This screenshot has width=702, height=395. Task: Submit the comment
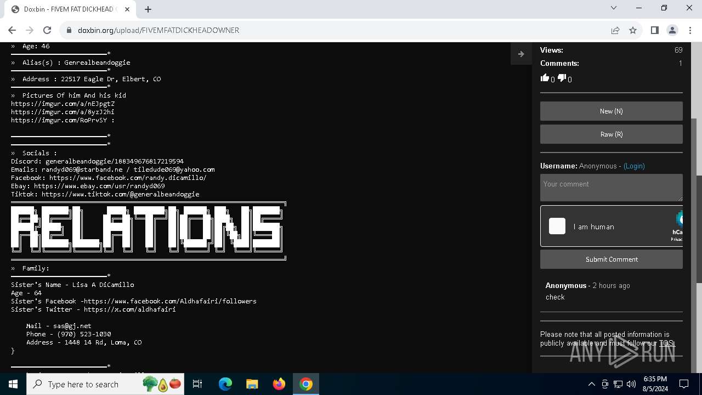pyautogui.click(x=612, y=259)
